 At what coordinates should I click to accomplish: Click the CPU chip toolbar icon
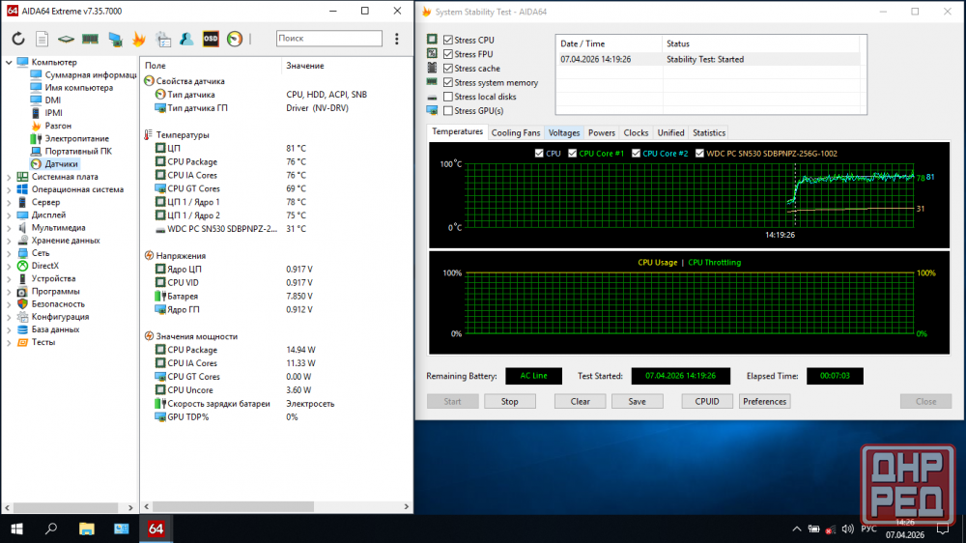66,40
